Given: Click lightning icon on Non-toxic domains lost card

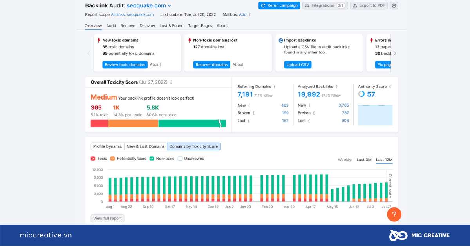Looking at the screenshot, I should 190,40.
